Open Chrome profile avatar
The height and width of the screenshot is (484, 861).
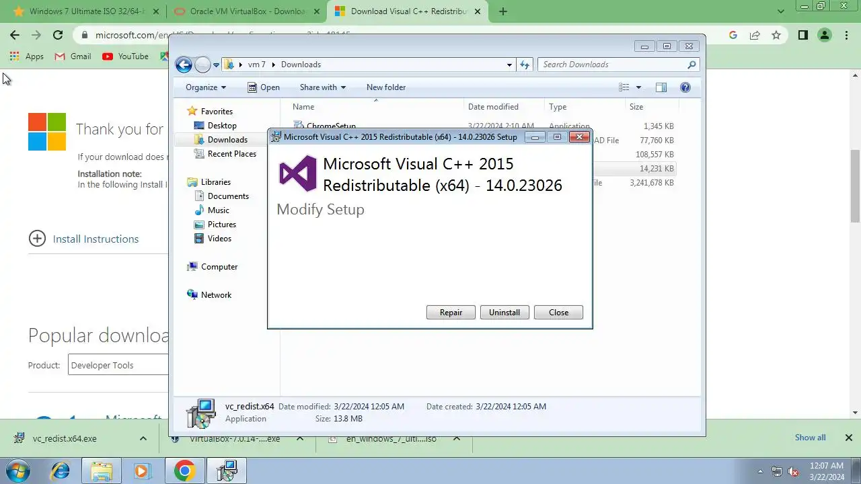825,35
